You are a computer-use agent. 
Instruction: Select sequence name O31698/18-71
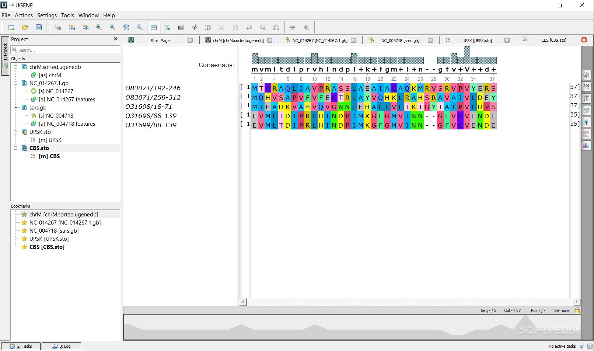[x=149, y=107]
